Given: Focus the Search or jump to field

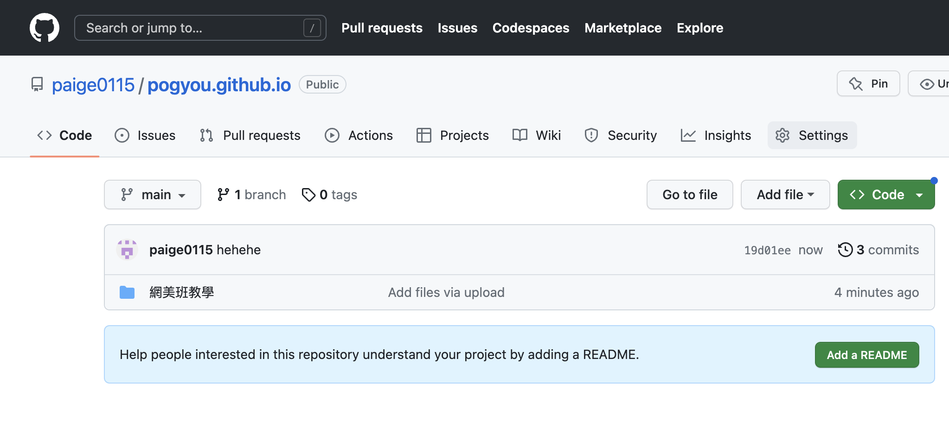Looking at the screenshot, I should [x=200, y=28].
